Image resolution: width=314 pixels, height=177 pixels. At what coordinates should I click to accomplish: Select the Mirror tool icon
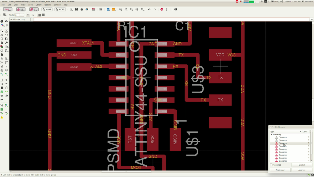point(2,35)
